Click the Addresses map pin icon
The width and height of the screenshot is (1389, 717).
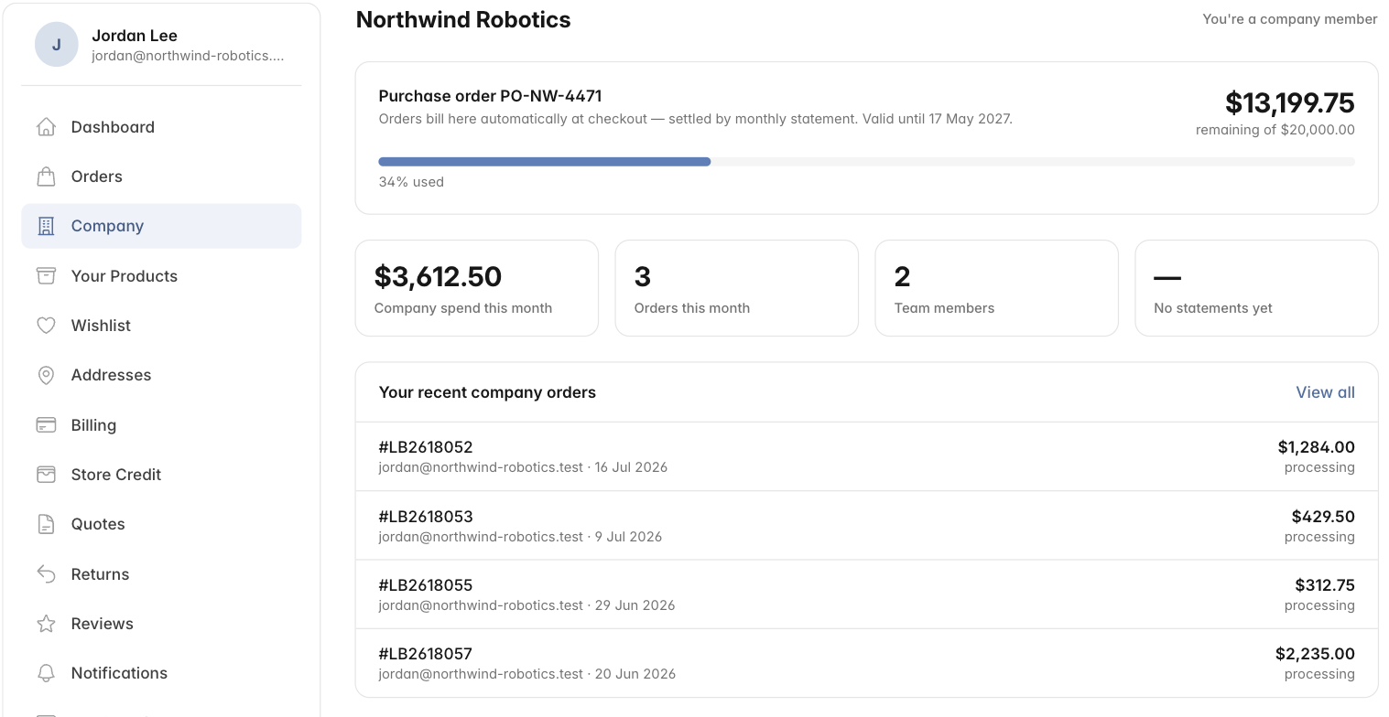(x=46, y=375)
